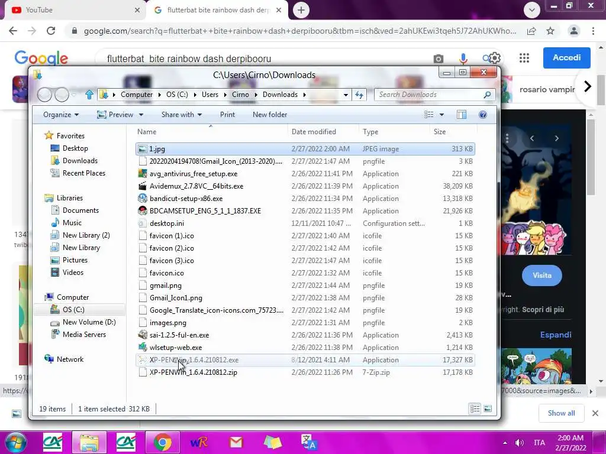Click the Accedi sign-in button
Image resolution: width=606 pixels, height=454 pixels.
566,57
